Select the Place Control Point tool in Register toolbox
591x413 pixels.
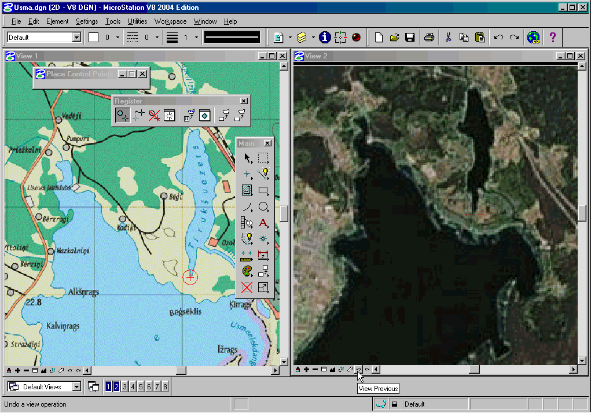[x=123, y=116]
